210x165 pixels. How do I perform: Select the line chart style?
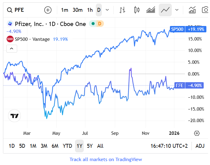pyautogui.click(x=165, y=10)
